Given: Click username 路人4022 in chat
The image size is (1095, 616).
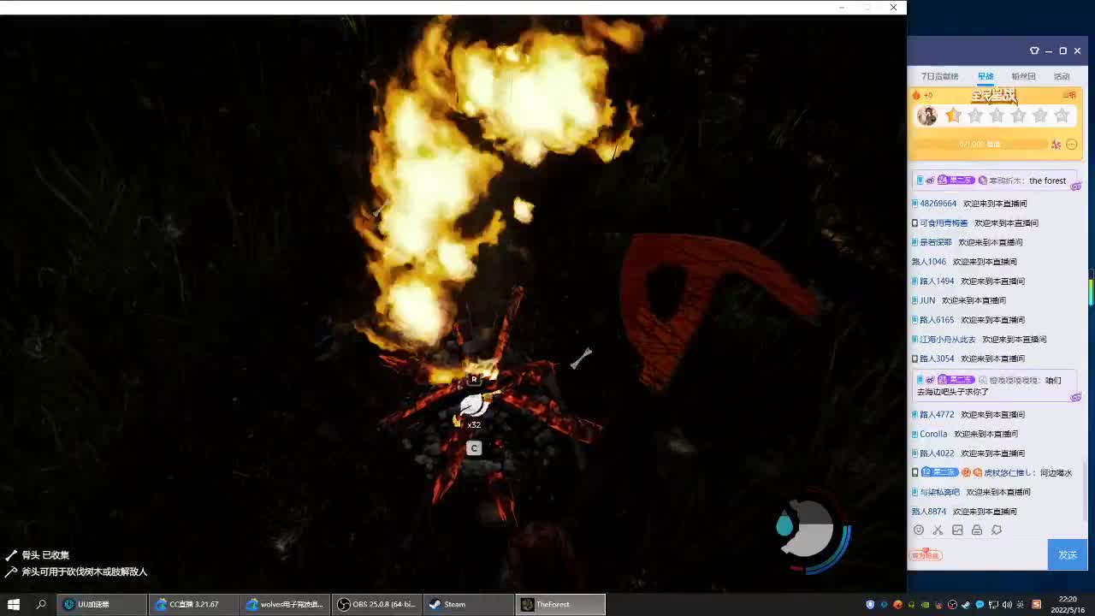Looking at the screenshot, I should tap(937, 453).
